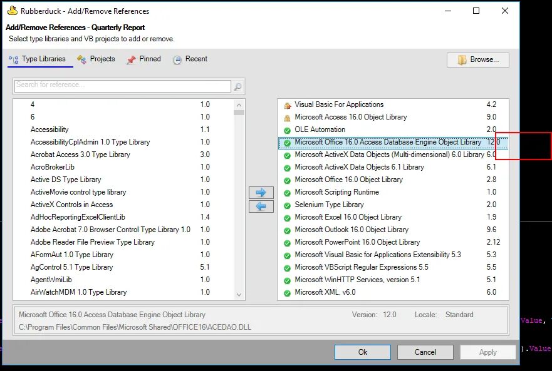
Task: Click the lock icon beside Microsoft Access 16.0 Object Library
Action: point(288,118)
